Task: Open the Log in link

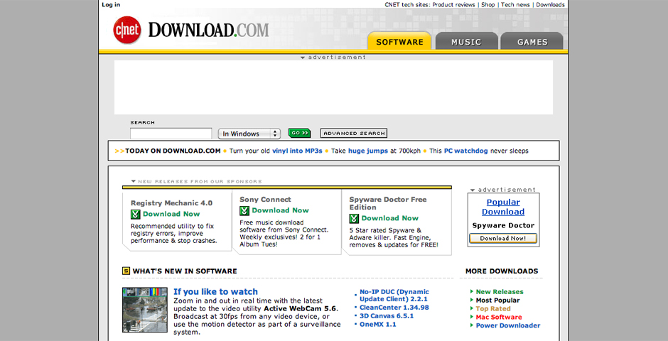Action: point(111,5)
